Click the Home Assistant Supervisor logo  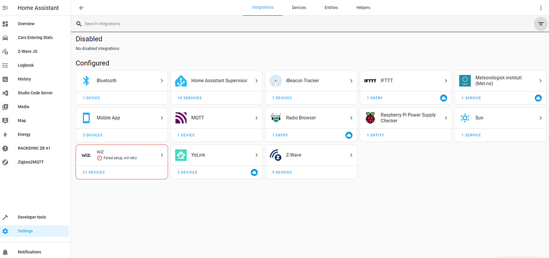pos(181,81)
